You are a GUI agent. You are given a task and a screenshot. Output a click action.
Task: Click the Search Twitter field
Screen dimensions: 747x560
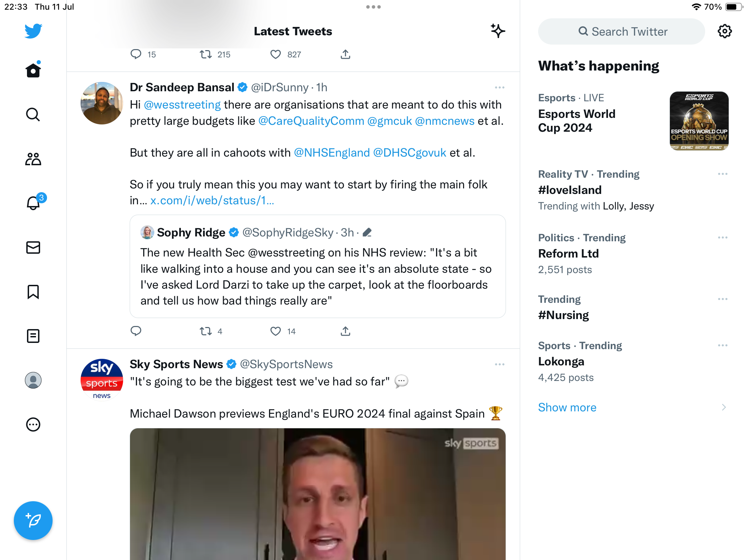pos(622,31)
